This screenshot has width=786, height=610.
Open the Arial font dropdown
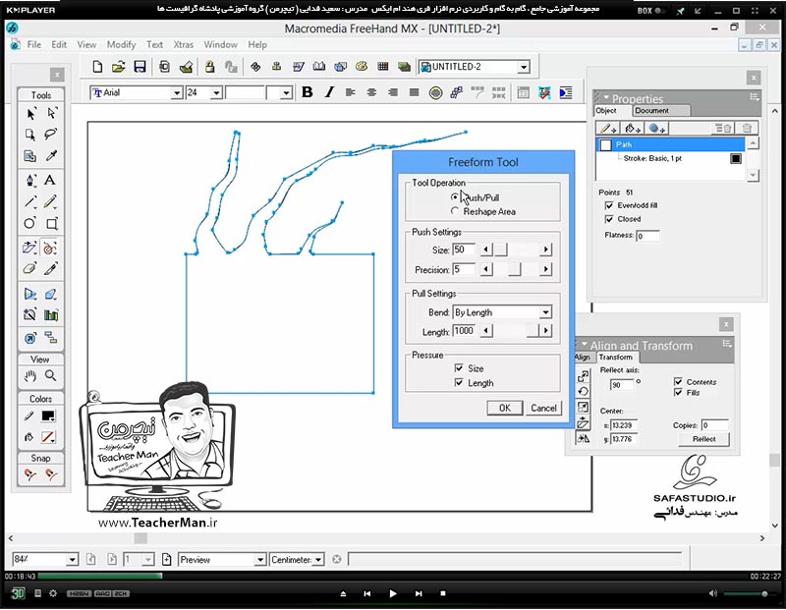177,92
